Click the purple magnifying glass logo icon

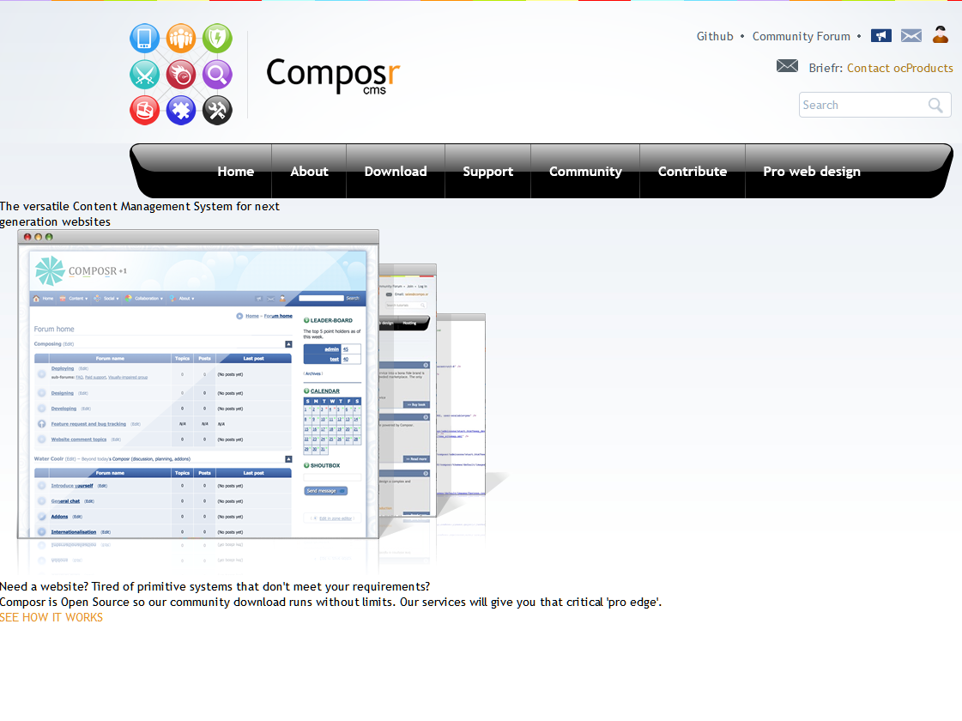tap(217, 75)
